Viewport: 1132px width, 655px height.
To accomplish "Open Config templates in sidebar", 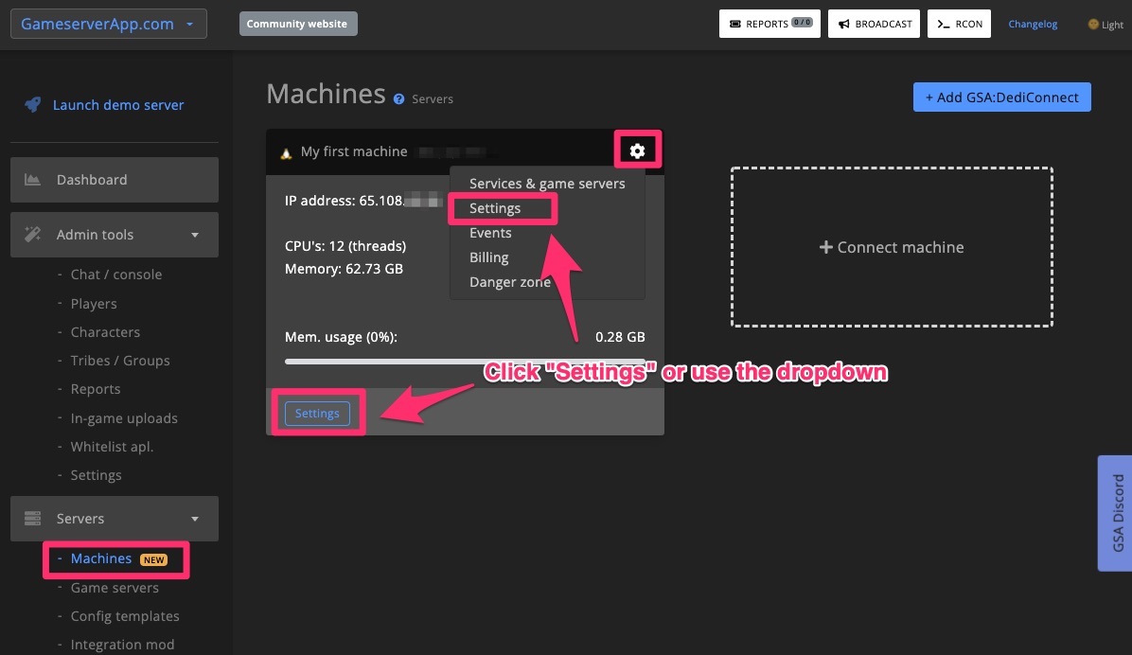I will pyautogui.click(x=125, y=616).
